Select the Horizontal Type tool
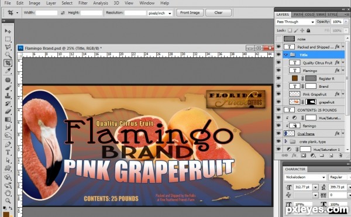 pyautogui.click(x=8, y=152)
